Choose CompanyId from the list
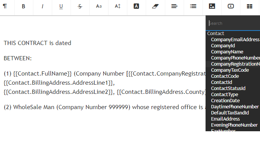Image resolution: width=260 pixels, height=161 pixels. [x=223, y=46]
